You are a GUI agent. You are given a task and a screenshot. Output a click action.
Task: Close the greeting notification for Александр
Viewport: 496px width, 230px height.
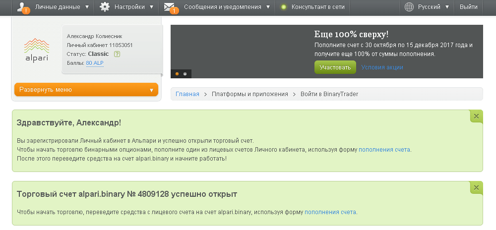tap(476, 116)
